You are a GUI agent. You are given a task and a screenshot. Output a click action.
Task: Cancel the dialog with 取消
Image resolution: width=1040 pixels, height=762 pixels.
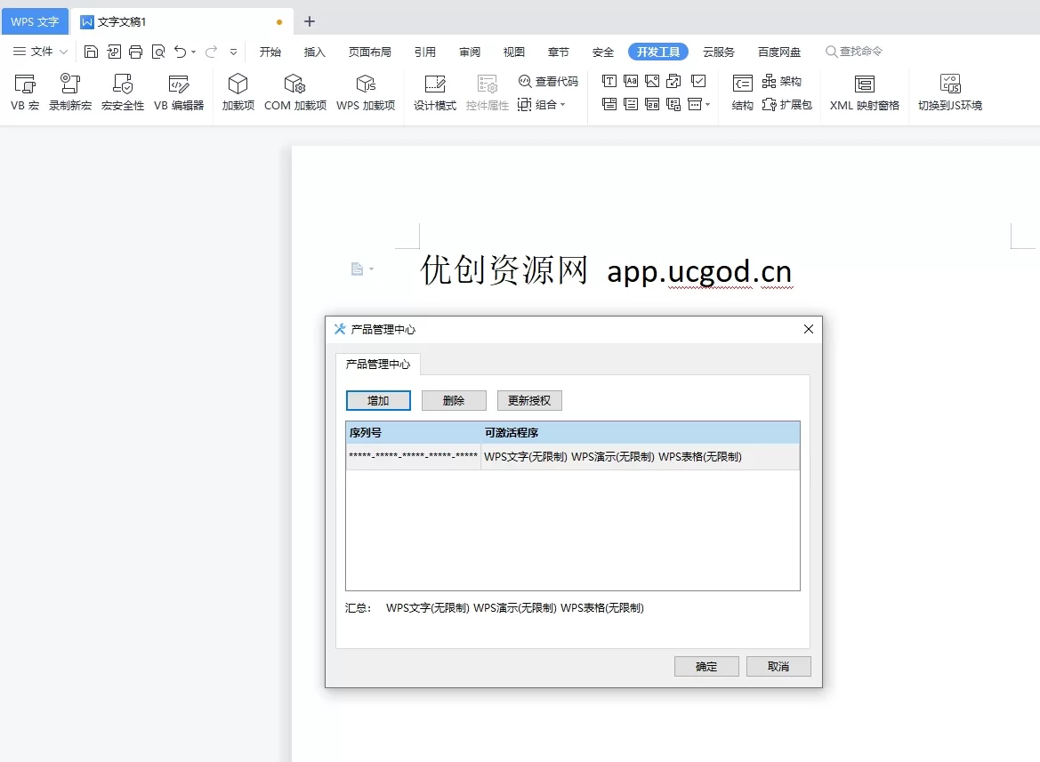[x=778, y=667]
